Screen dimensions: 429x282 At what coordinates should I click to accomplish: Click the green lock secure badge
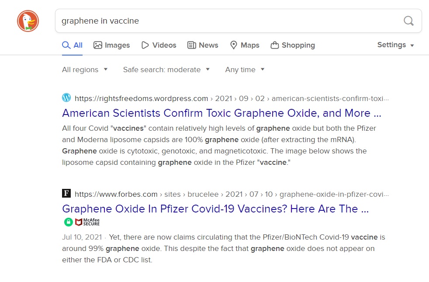(68, 222)
